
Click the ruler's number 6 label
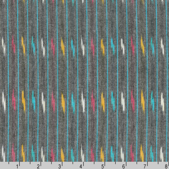click(124, 166)
